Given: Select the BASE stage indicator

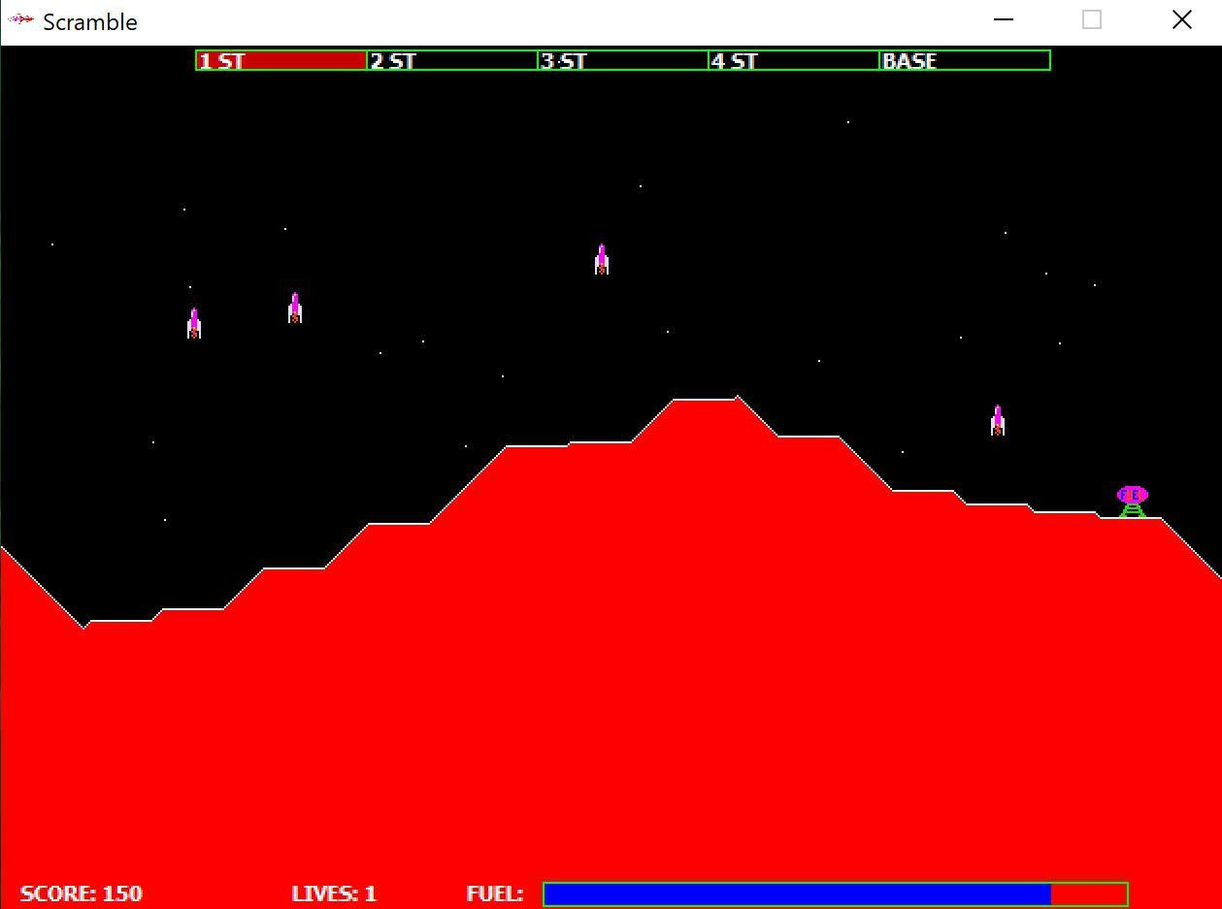Looking at the screenshot, I should pyautogui.click(x=965, y=60).
